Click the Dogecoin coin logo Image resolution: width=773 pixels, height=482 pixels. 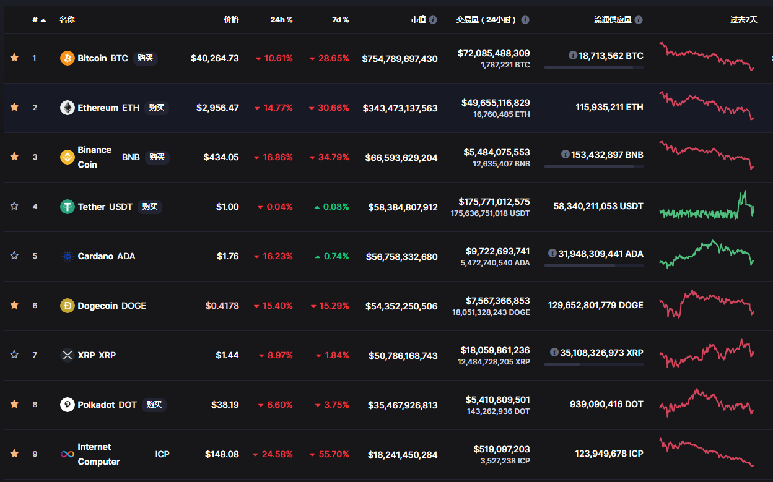tap(67, 306)
